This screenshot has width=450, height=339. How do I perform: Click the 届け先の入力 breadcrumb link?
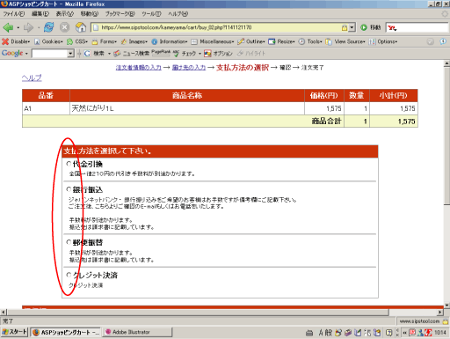point(189,68)
